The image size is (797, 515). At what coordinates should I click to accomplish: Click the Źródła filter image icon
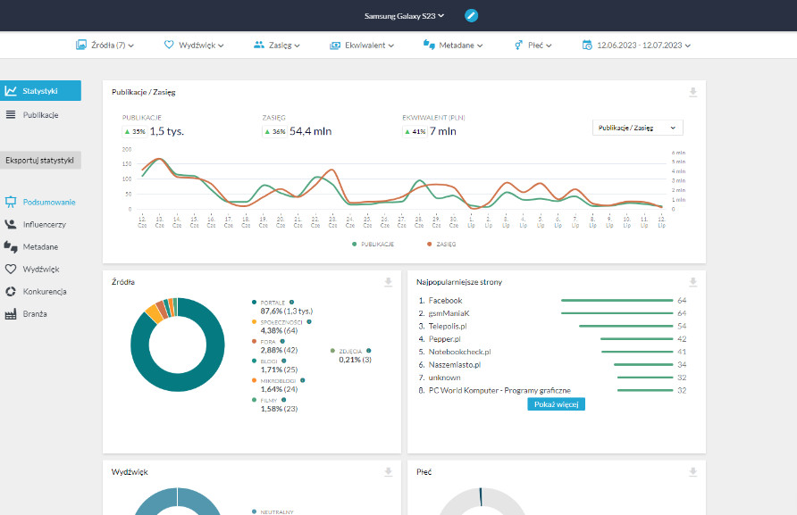pyautogui.click(x=80, y=45)
